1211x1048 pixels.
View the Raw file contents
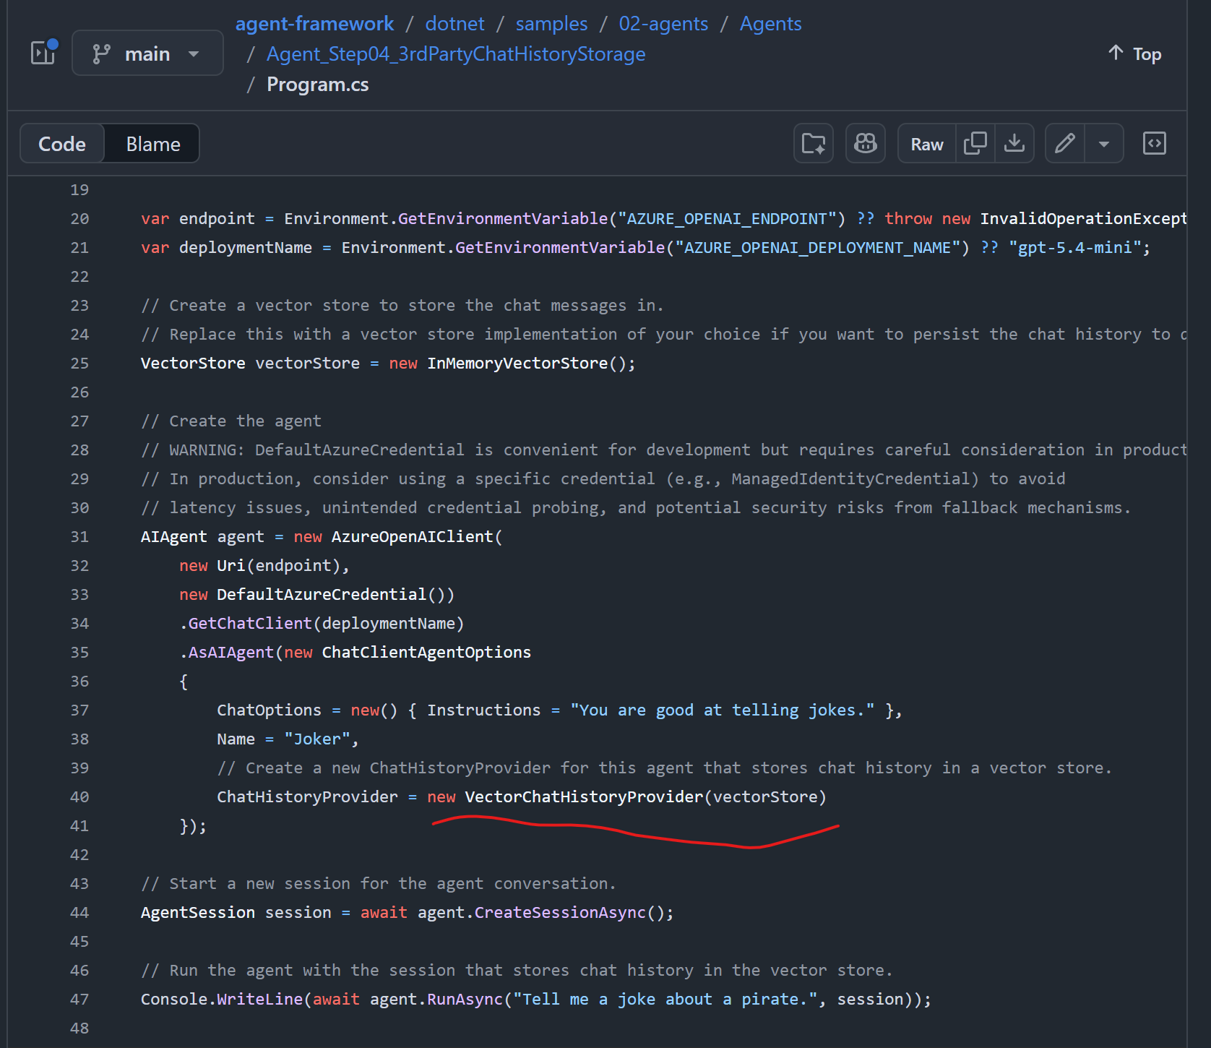(927, 144)
